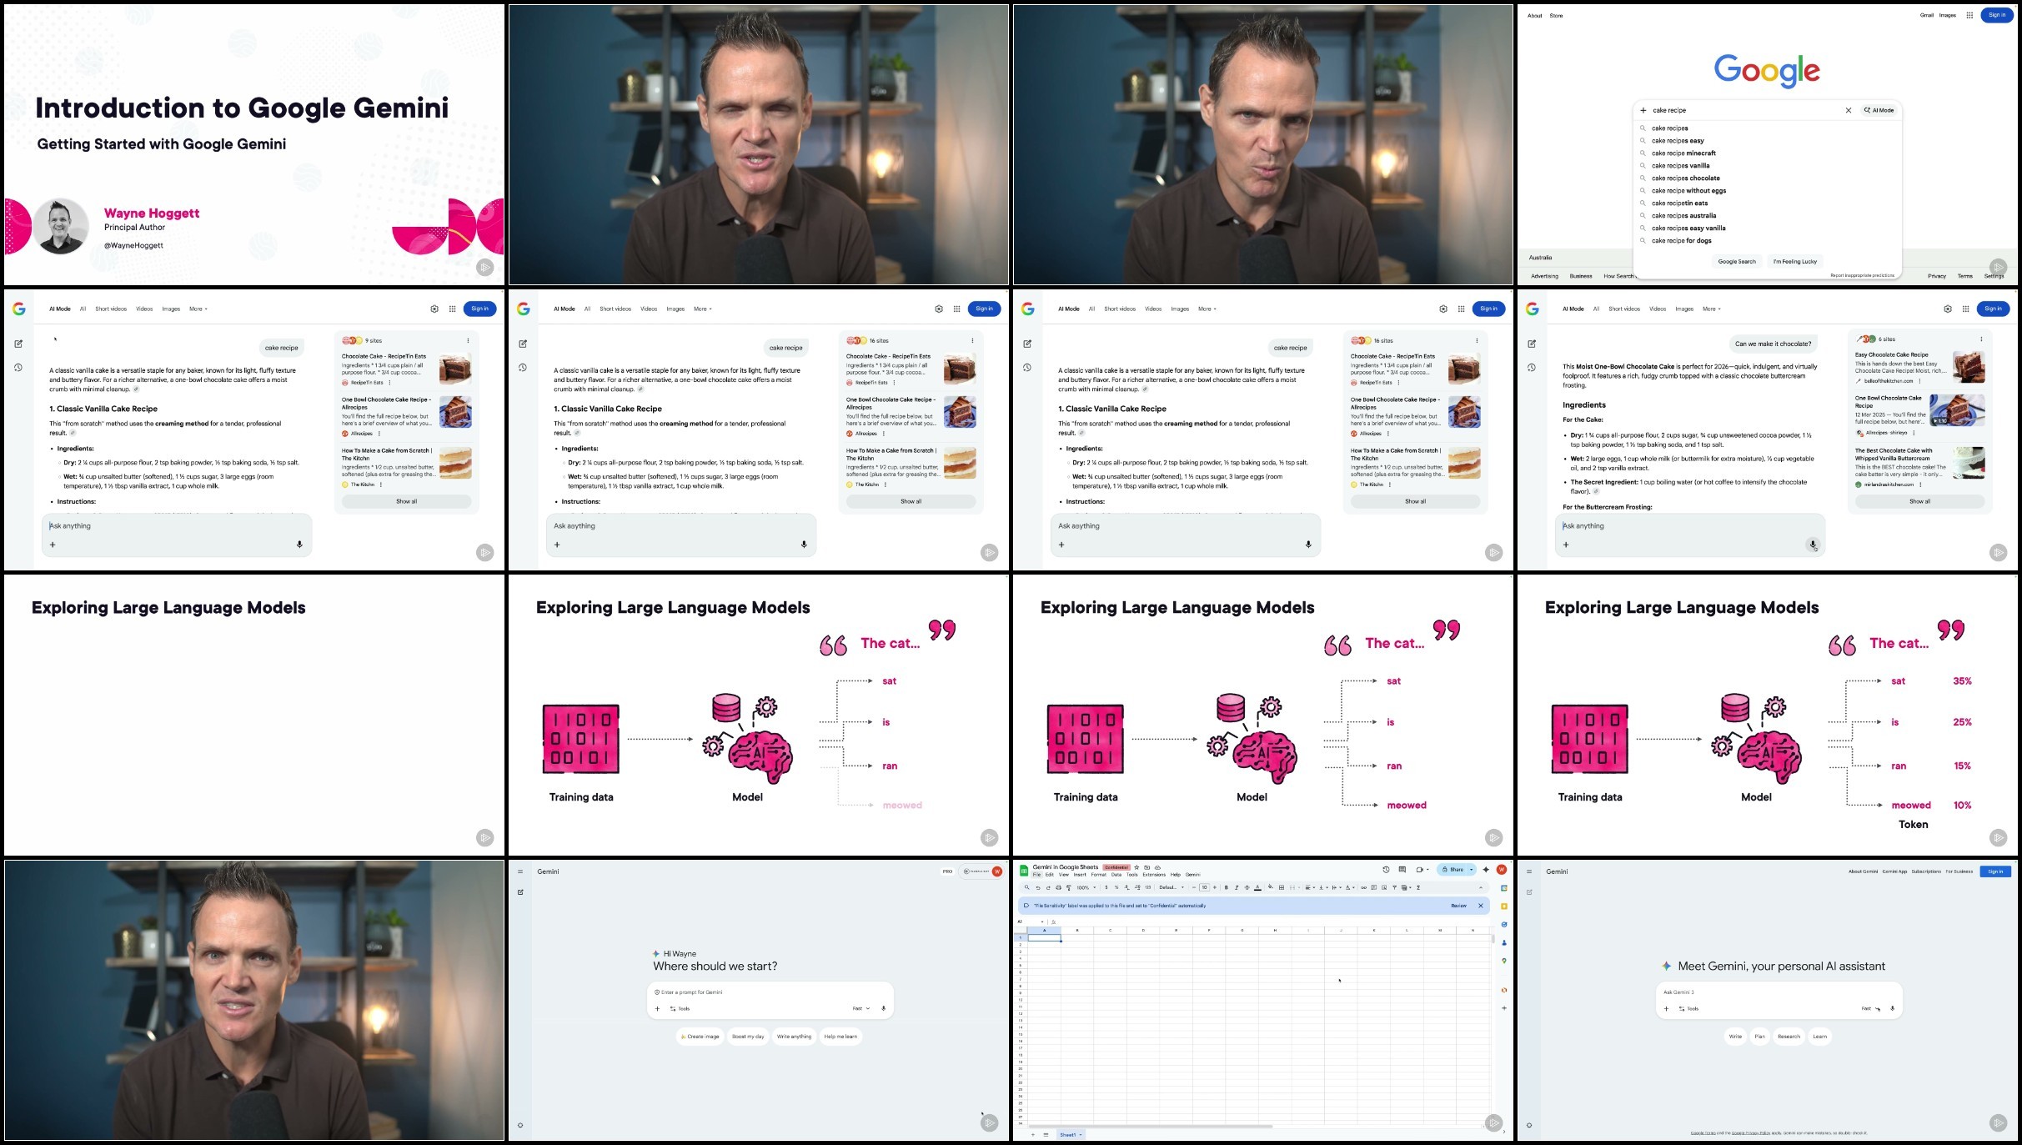Click Insert link icon in Sheets toolbar
Image resolution: width=2022 pixels, height=1145 pixels.
click(1363, 887)
